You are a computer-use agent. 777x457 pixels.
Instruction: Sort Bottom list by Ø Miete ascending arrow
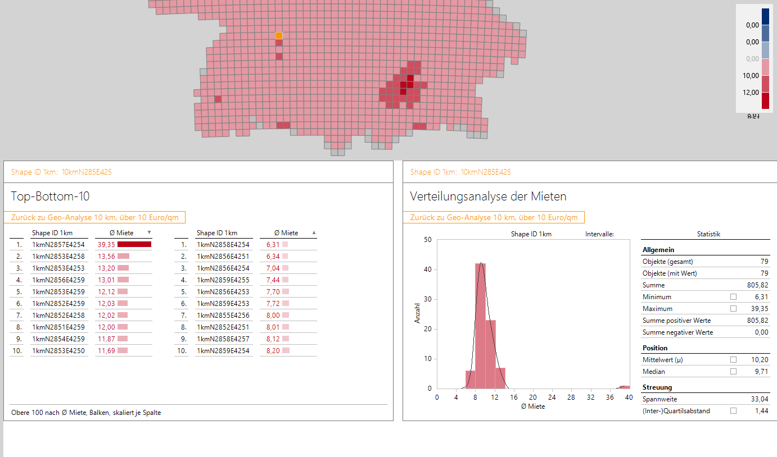tap(314, 232)
